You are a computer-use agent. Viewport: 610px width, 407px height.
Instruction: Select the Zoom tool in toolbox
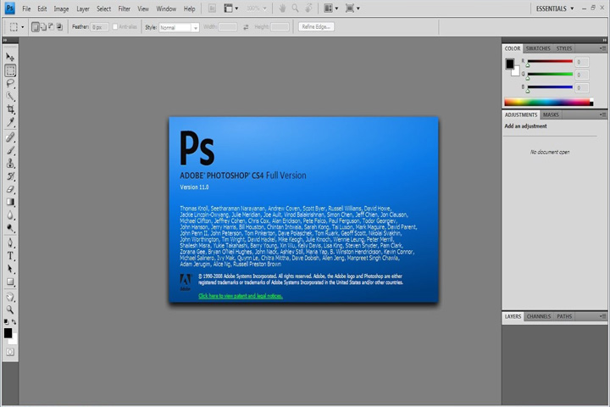click(10, 310)
